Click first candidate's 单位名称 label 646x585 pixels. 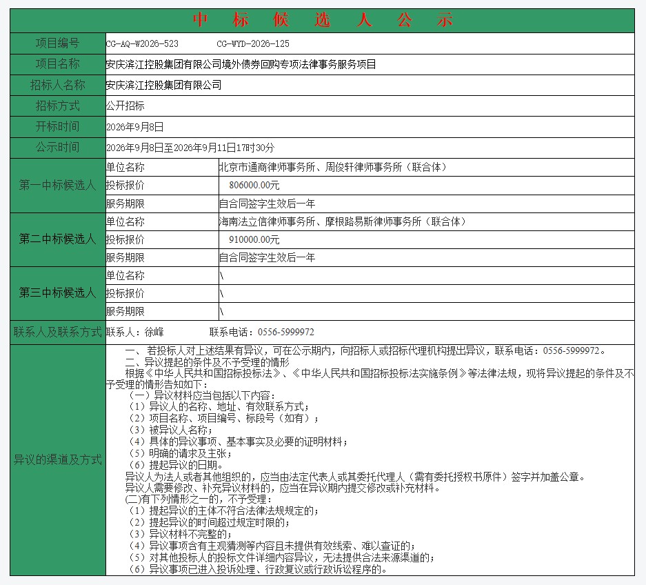coord(125,168)
